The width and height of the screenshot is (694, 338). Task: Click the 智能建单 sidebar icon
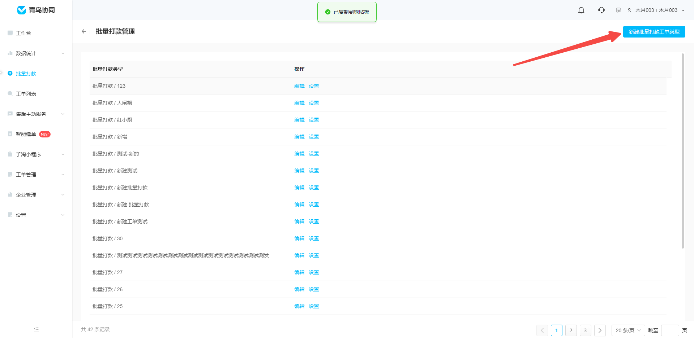pos(10,134)
